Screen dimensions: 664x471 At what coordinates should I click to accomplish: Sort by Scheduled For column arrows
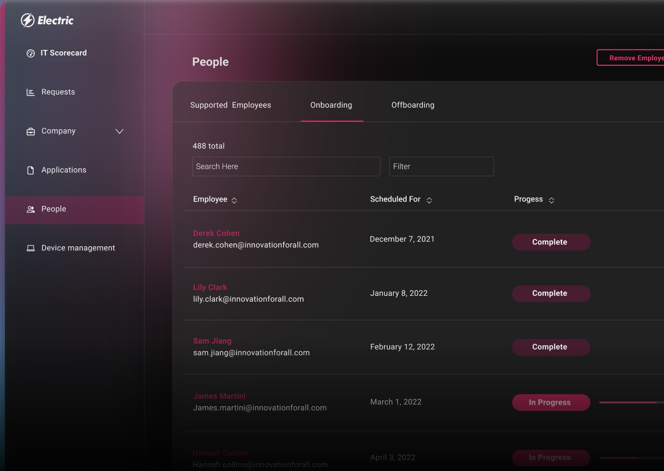(429, 200)
